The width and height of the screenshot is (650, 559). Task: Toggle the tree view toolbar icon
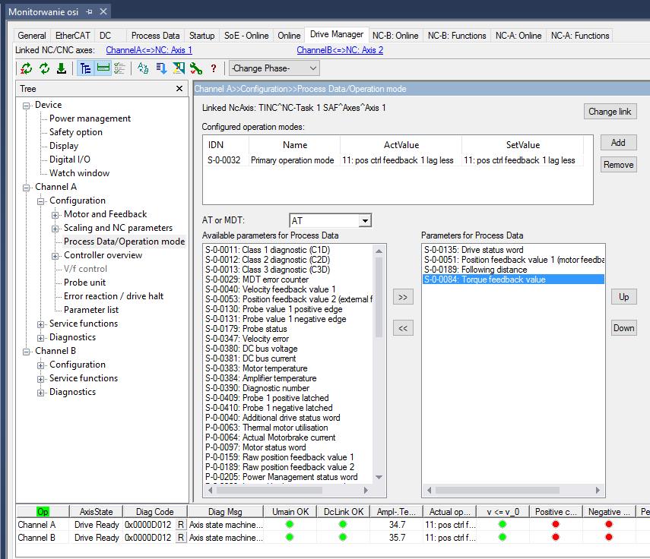pyautogui.click(x=85, y=68)
